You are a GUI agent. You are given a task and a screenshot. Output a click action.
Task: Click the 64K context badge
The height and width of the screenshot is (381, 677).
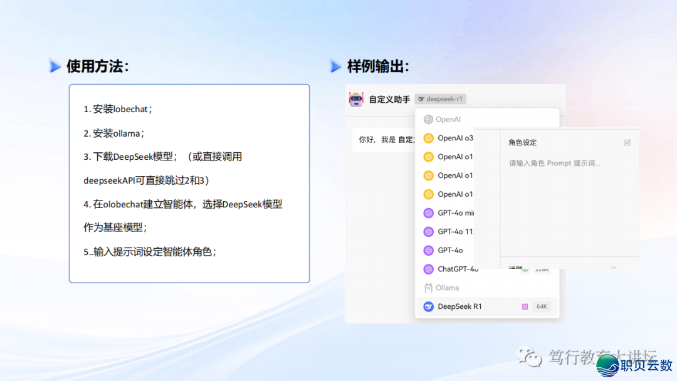coord(541,306)
